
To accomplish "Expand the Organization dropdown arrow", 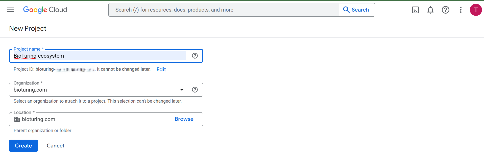I will tap(182, 90).
